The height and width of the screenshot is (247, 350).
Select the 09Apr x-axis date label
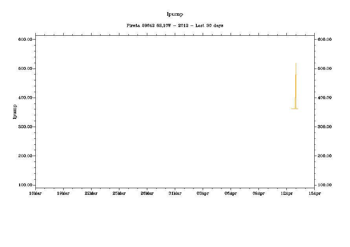click(258, 193)
